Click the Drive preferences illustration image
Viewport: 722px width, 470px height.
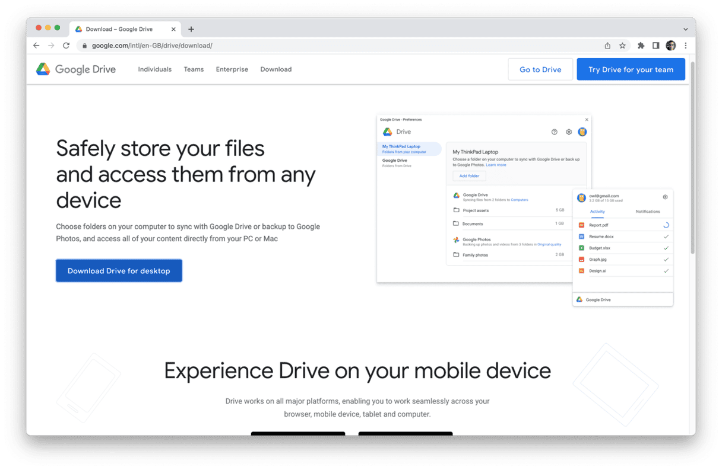coord(525,210)
